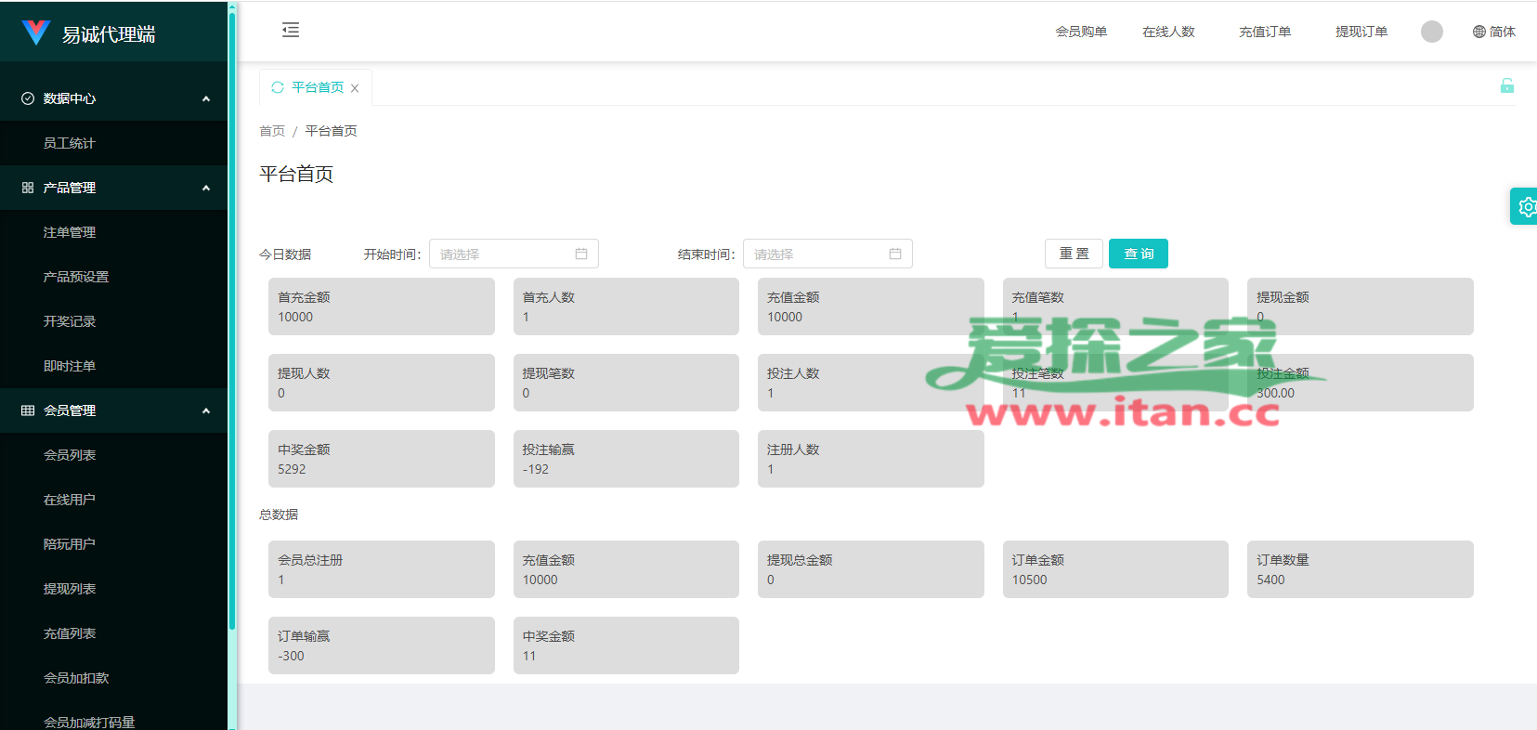1537x730 pixels.
Task: Open 员工统计 in the sidebar
Action: point(70,143)
